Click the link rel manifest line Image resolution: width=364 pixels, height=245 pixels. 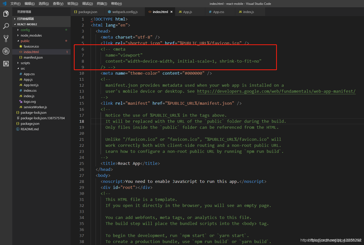(x=171, y=103)
